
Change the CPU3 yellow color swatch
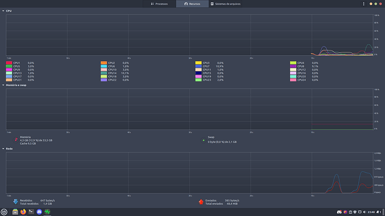(x=199, y=63)
